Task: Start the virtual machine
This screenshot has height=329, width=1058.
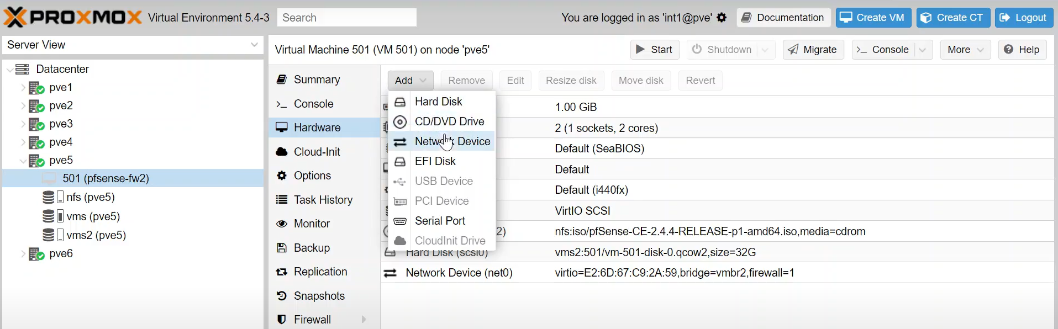Action: 655,50
